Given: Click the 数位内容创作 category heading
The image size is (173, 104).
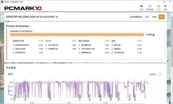Looking at the screenshot, I should click(84, 41).
